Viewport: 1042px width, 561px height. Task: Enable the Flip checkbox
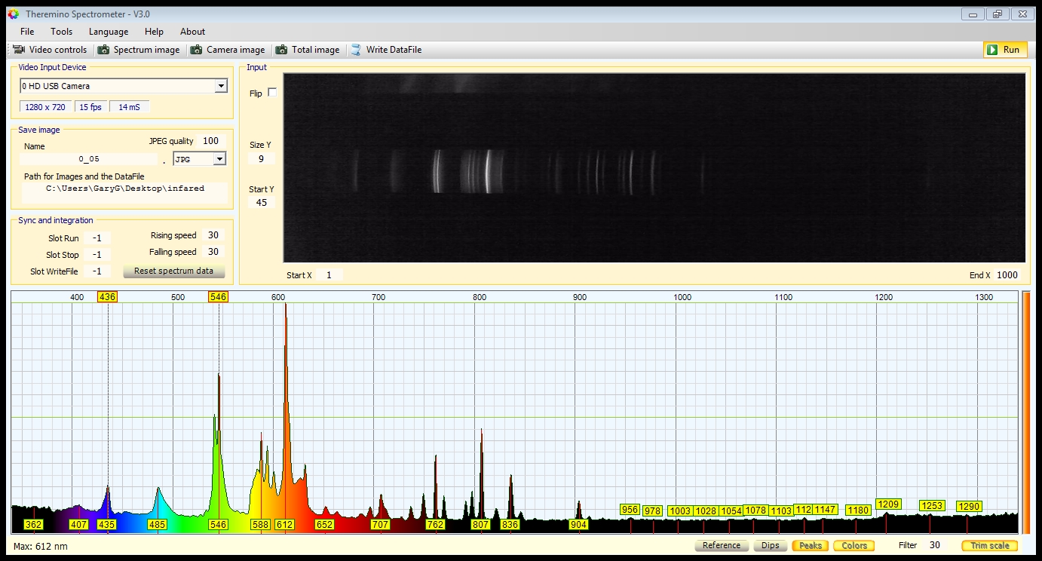point(272,93)
